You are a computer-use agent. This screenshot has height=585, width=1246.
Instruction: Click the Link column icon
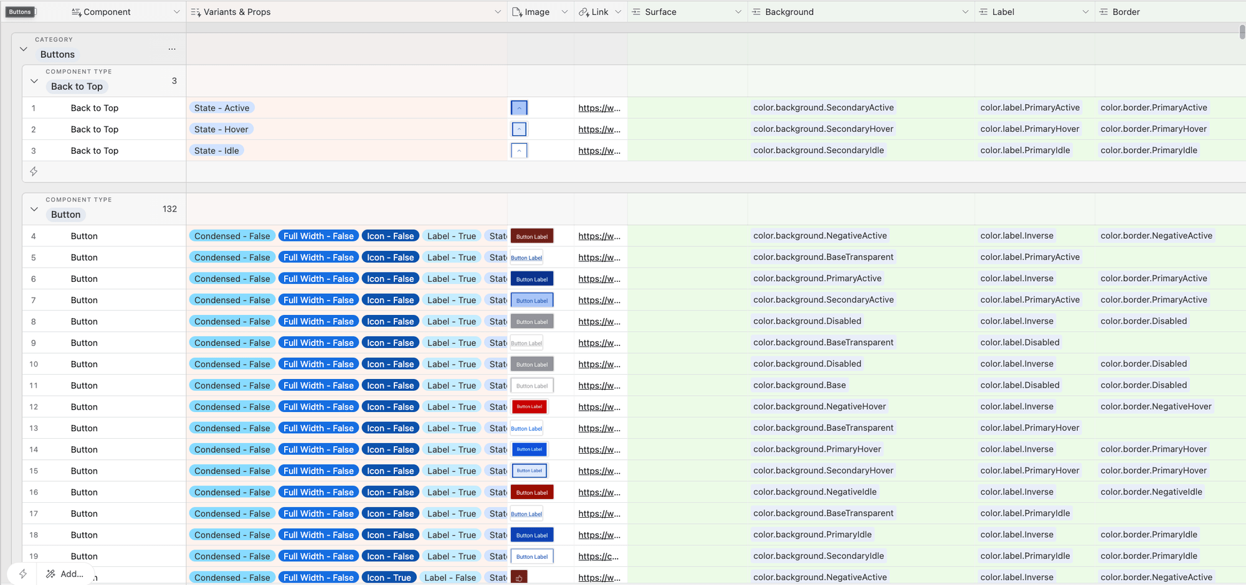[584, 12]
